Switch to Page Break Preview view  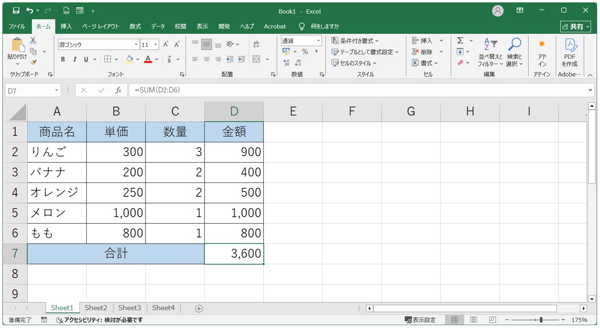tap(492, 320)
